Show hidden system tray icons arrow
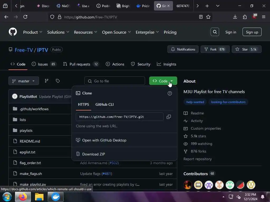 (x=223, y=197)
